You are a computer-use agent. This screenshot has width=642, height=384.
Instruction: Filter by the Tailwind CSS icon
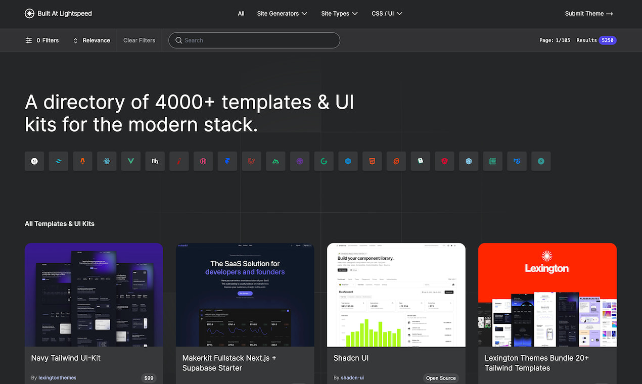pyautogui.click(x=59, y=161)
